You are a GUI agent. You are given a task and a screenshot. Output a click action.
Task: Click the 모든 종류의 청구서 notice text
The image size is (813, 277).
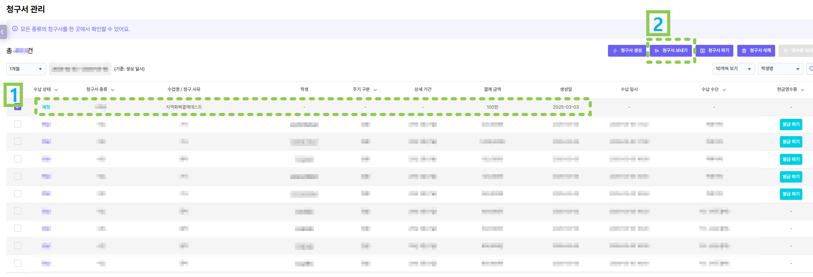75,29
